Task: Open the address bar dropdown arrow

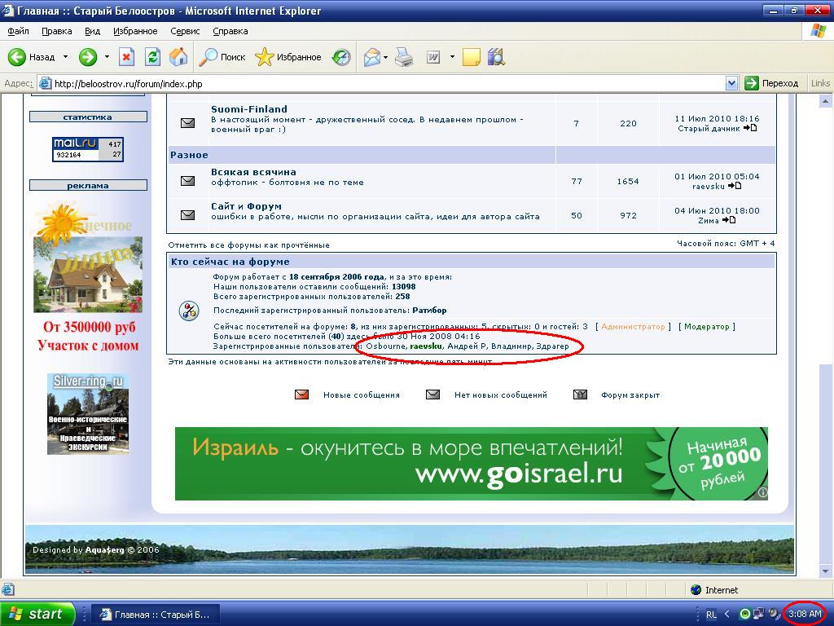Action: [x=731, y=83]
